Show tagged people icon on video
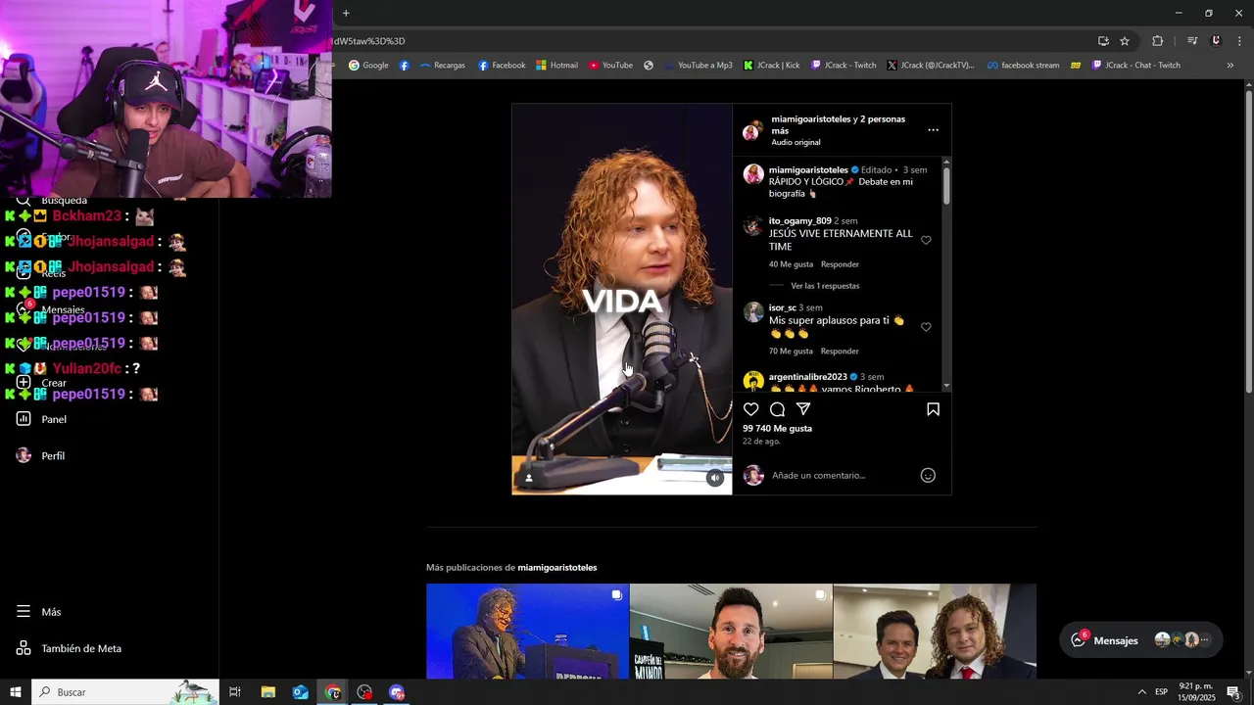The image size is (1254, 705). 529,478
